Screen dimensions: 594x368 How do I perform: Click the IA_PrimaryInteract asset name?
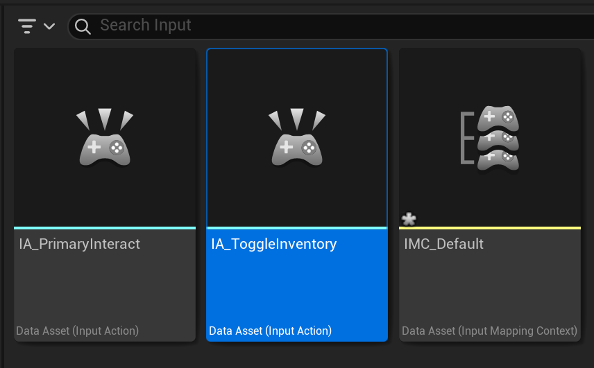pos(80,244)
